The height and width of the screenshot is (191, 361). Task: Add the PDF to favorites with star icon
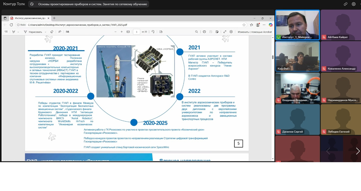[x=244, y=25]
